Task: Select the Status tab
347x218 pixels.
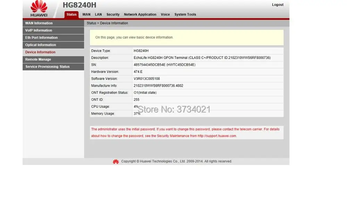Action: coord(71,14)
